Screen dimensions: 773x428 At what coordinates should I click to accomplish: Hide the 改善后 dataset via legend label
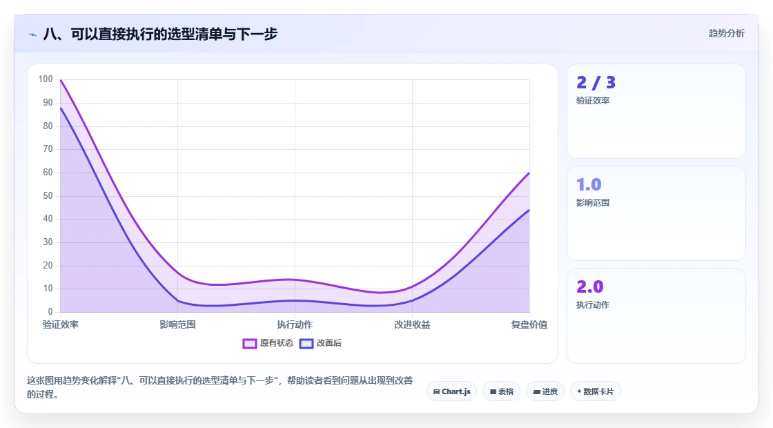[329, 342]
